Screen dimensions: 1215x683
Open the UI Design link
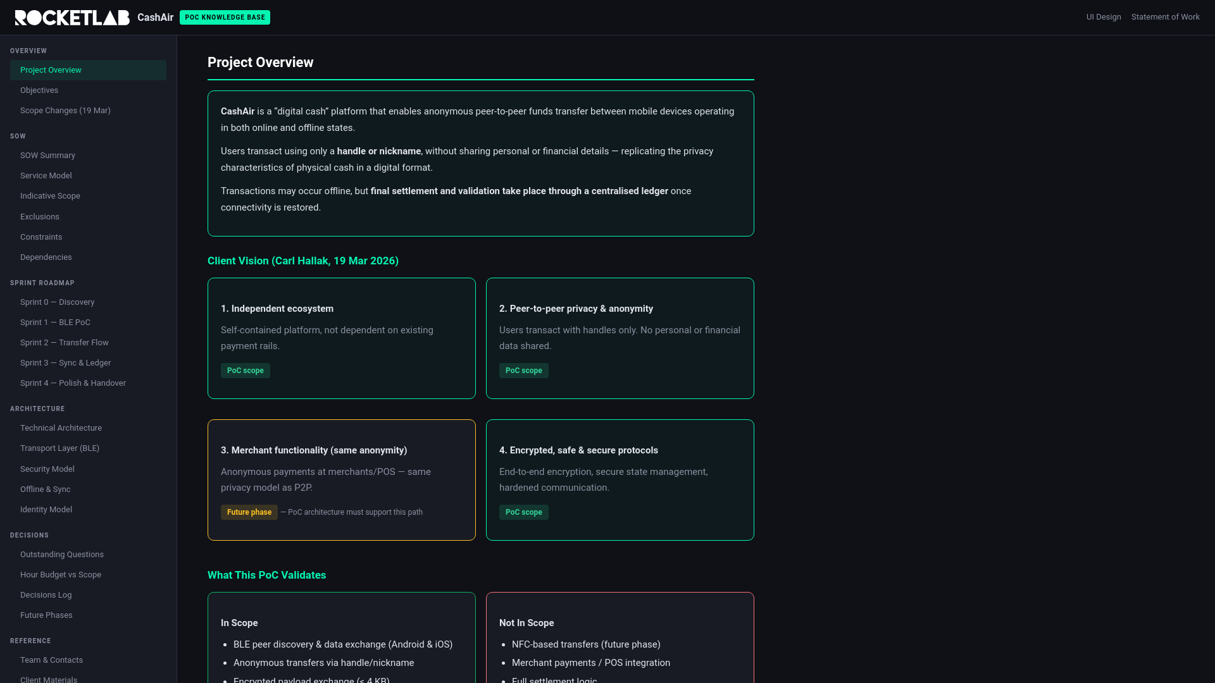pos(1104,17)
